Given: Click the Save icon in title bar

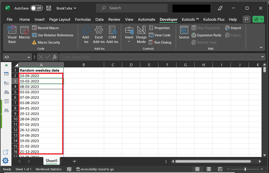Looking at the screenshot, I should point(49,8).
